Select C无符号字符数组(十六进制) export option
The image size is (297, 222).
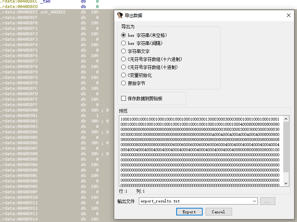pos(124,59)
